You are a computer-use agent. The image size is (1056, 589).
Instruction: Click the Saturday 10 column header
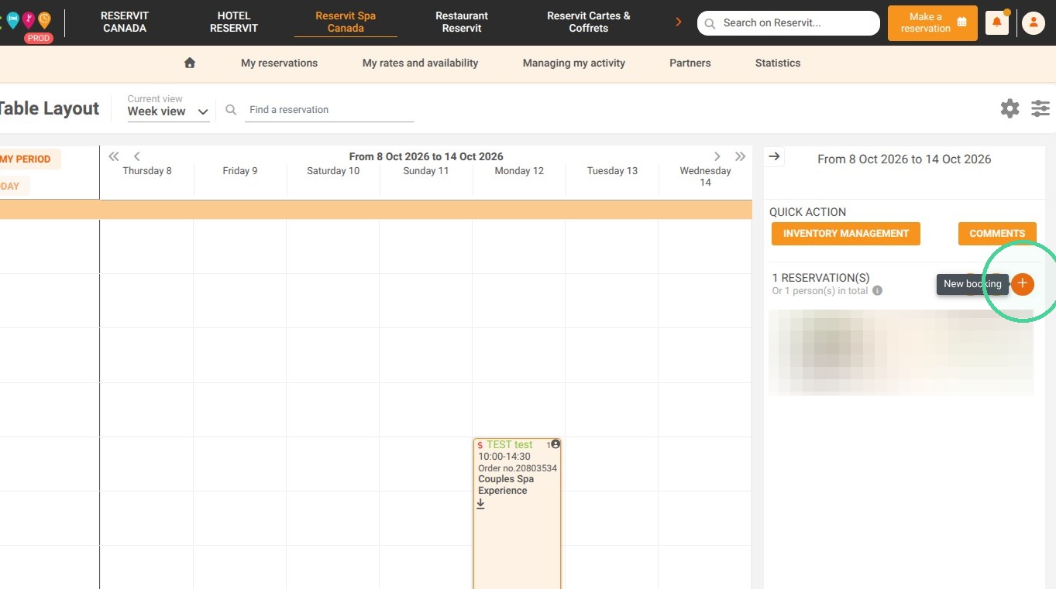(333, 171)
